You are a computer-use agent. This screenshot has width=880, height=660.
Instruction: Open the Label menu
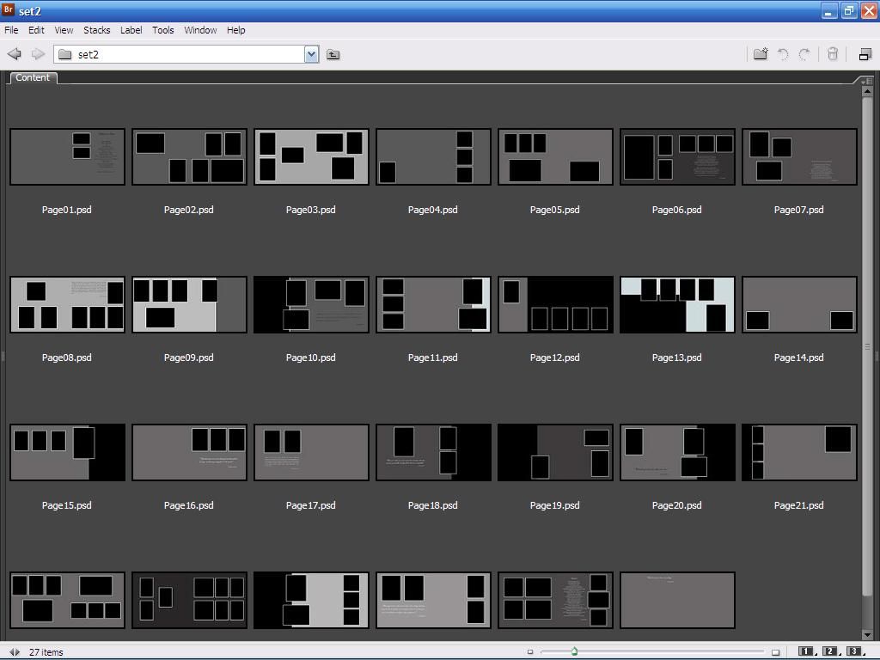tap(131, 30)
